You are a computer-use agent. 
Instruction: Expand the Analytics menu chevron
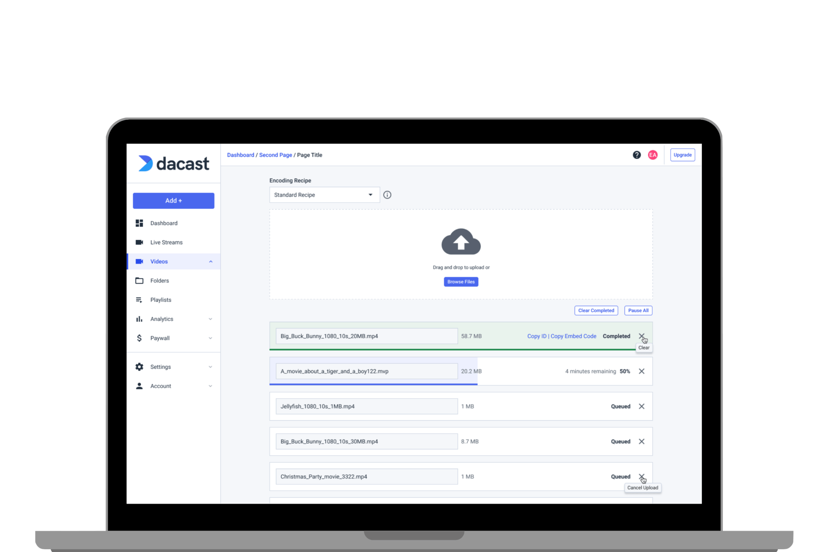tap(210, 319)
